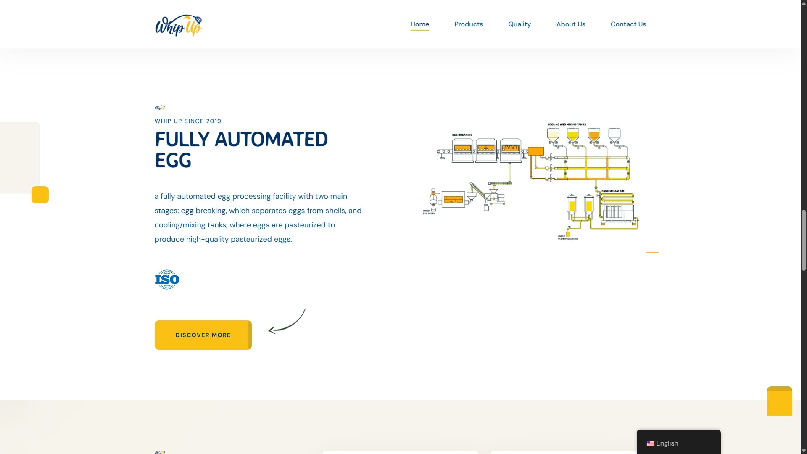
Task: Click the page vertical scrollbar thumb
Action: click(804, 240)
